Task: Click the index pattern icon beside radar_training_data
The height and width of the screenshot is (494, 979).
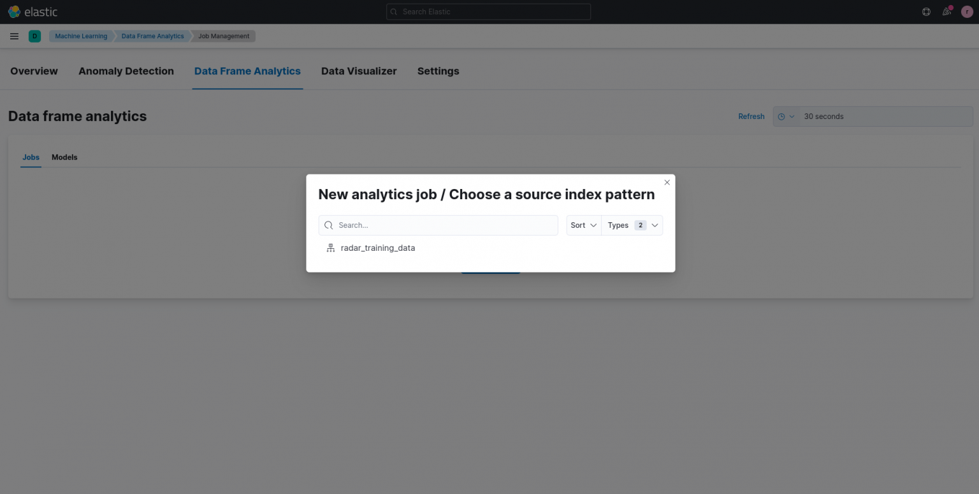Action: point(330,248)
